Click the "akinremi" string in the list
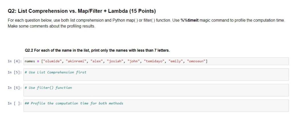The image size is (292, 118). (76, 61)
